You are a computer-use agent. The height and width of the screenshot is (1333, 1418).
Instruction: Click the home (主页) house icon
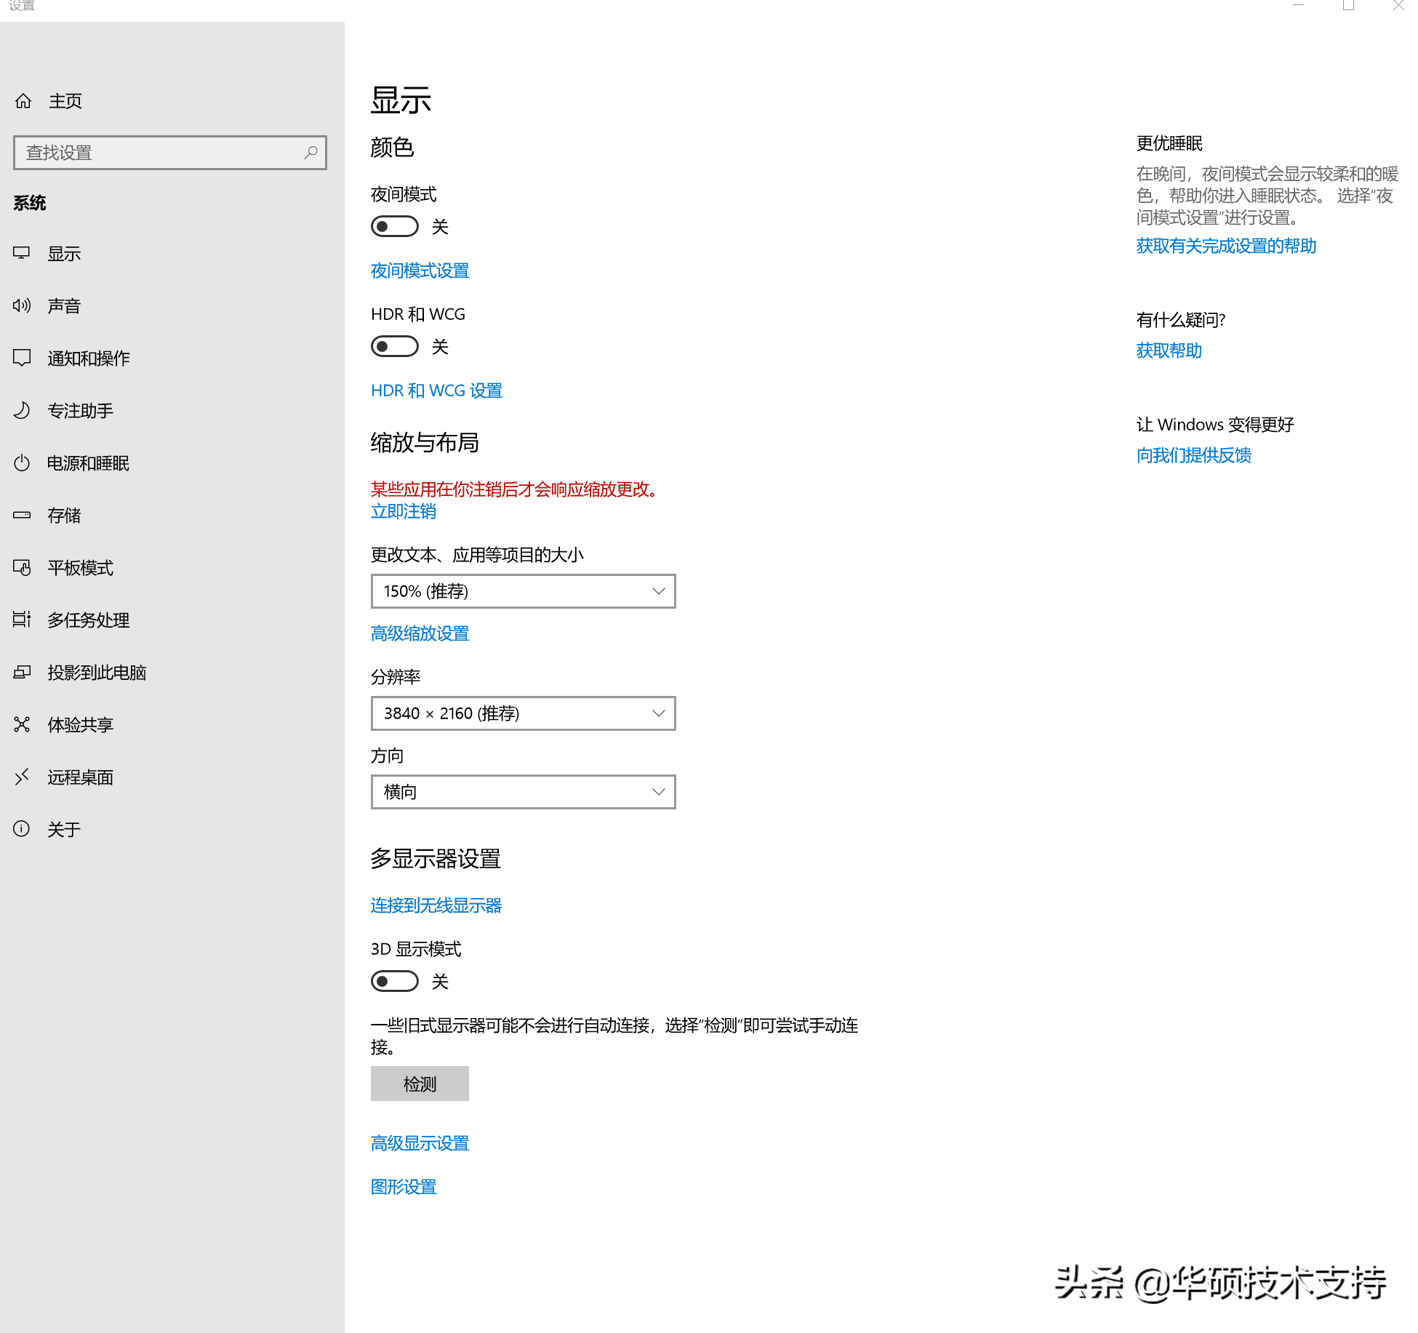pos(23,101)
